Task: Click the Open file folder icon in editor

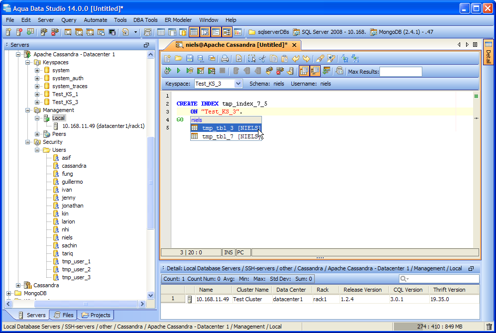Action: click(178, 59)
